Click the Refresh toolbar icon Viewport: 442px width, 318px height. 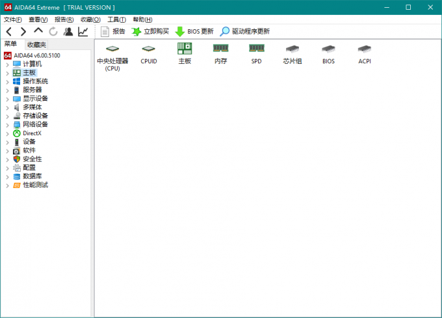click(53, 32)
